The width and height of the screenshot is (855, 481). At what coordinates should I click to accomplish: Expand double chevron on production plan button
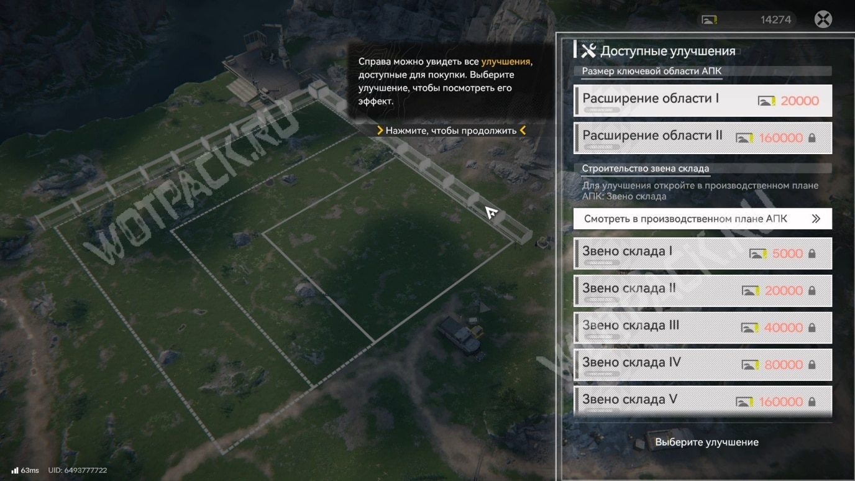(816, 219)
